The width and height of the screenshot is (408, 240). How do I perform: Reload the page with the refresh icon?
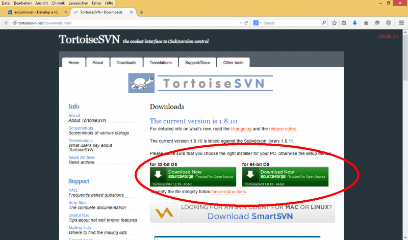tap(246, 23)
